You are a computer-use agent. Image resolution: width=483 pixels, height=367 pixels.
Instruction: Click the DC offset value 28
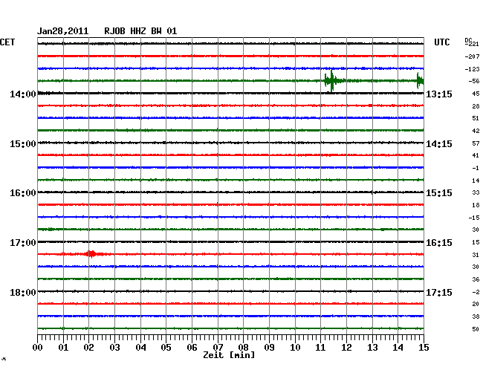pos(476,106)
